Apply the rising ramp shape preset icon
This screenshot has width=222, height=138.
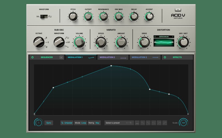coord(159,123)
